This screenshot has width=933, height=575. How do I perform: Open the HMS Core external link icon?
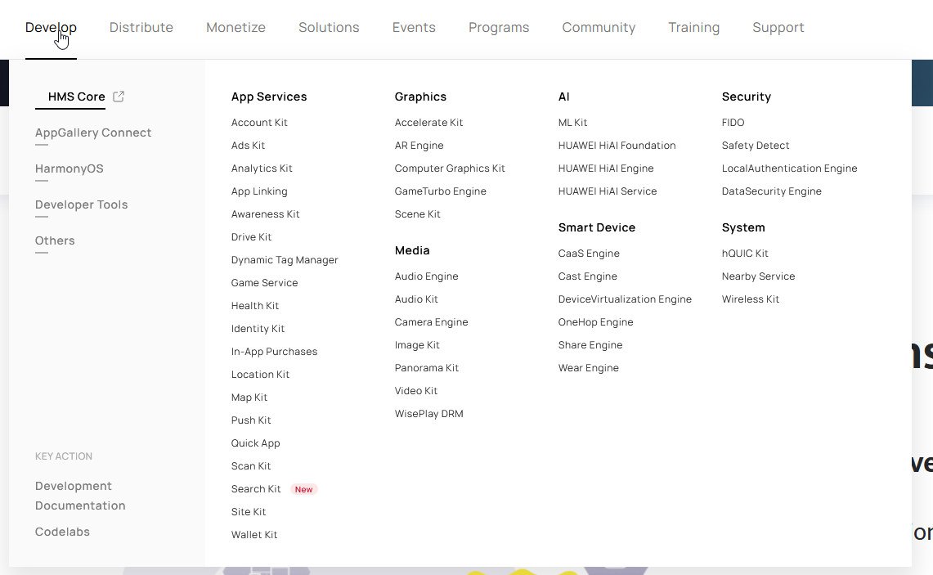coord(119,97)
